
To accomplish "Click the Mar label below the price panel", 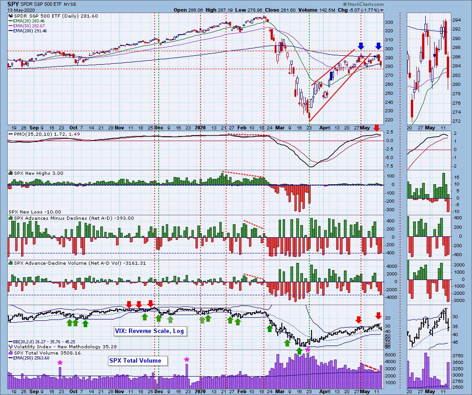I will [280, 128].
